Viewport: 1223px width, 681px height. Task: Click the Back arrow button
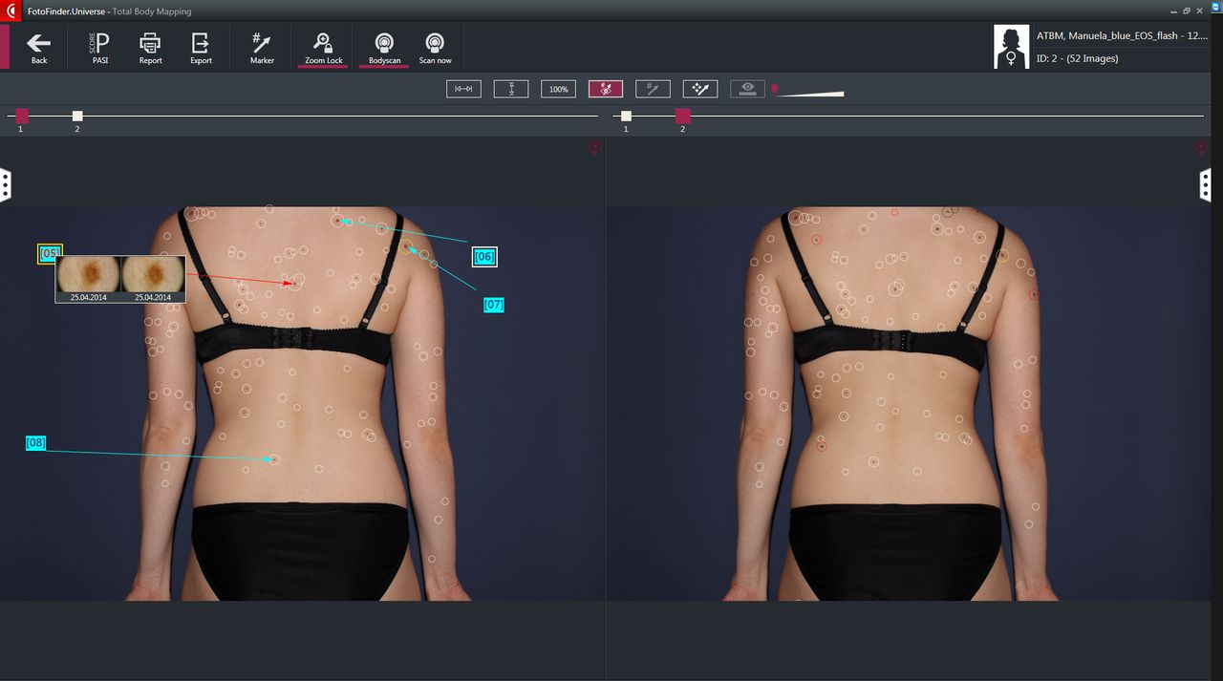pyautogui.click(x=38, y=48)
